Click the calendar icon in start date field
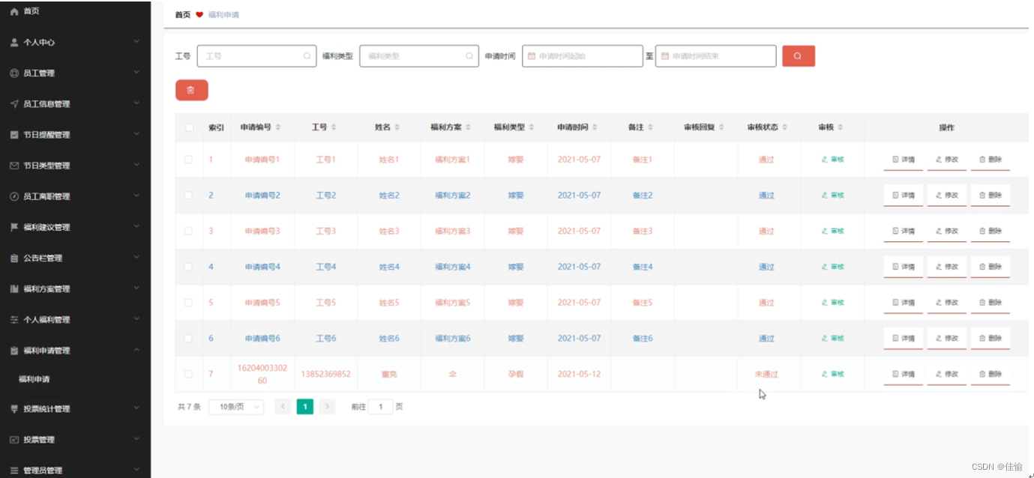The image size is (1034, 478). [x=532, y=56]
